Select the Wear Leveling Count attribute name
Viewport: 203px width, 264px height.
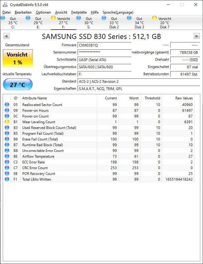[39, 122]
